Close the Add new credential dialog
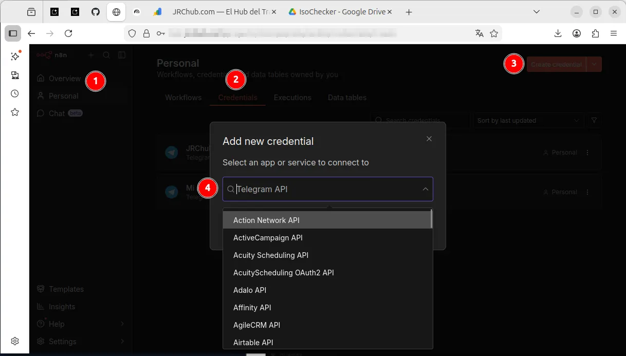 tap(429, 139)
